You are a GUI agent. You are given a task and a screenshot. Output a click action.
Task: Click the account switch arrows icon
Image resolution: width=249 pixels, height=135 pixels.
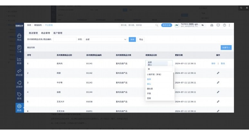pyautogui.click(x=203, y=25)
